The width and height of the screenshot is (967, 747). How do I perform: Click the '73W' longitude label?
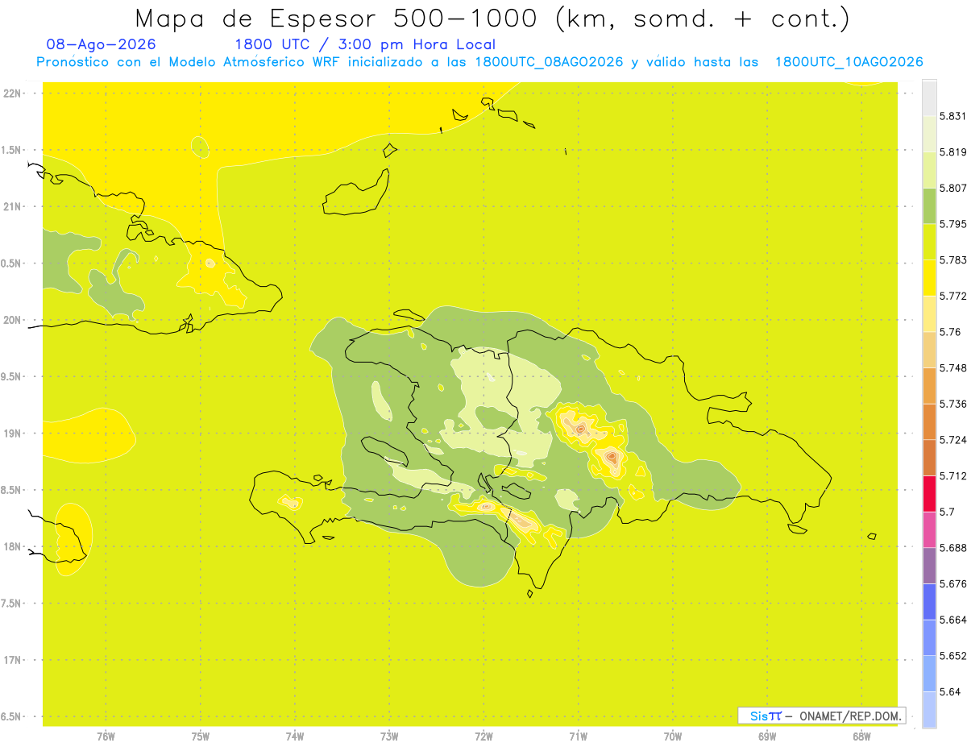389,736
